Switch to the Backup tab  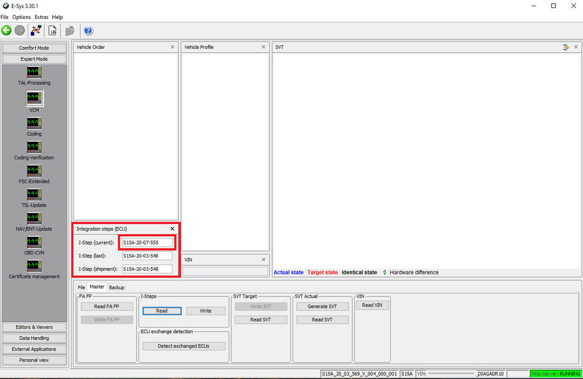tap(117, 288)
